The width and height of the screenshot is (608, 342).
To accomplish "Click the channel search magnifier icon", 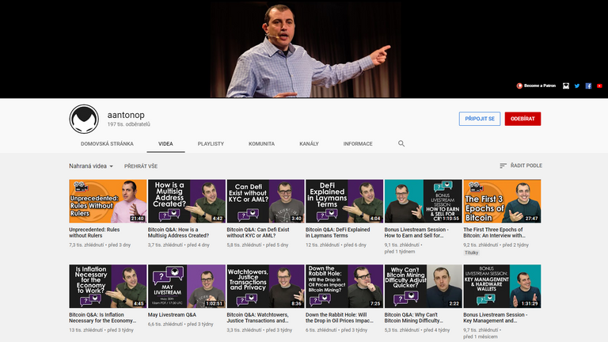I will point(401,143).
